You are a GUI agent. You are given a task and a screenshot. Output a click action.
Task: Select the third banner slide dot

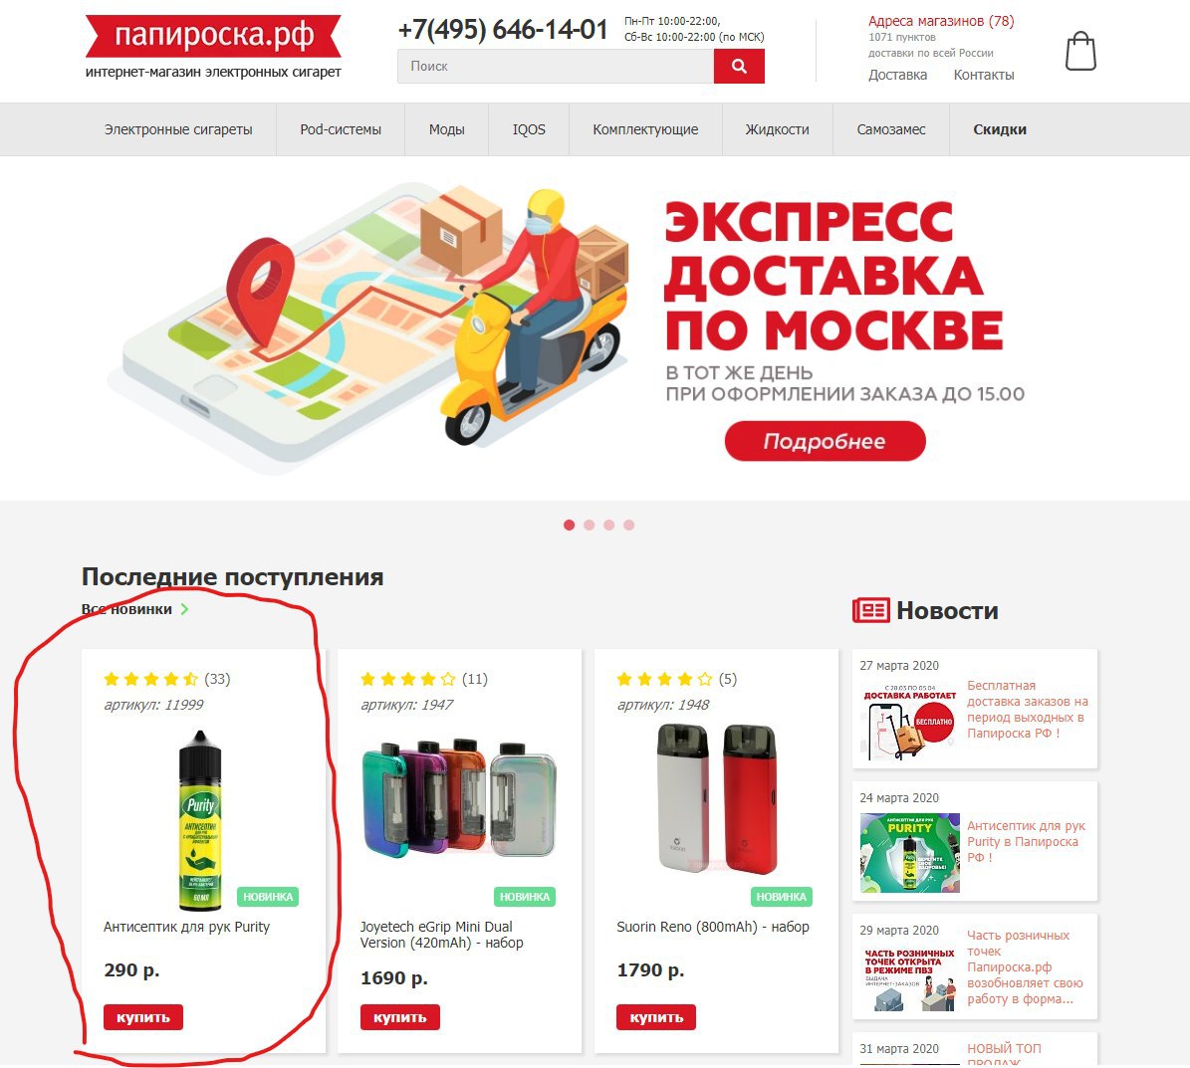click(x=608, y=525)
